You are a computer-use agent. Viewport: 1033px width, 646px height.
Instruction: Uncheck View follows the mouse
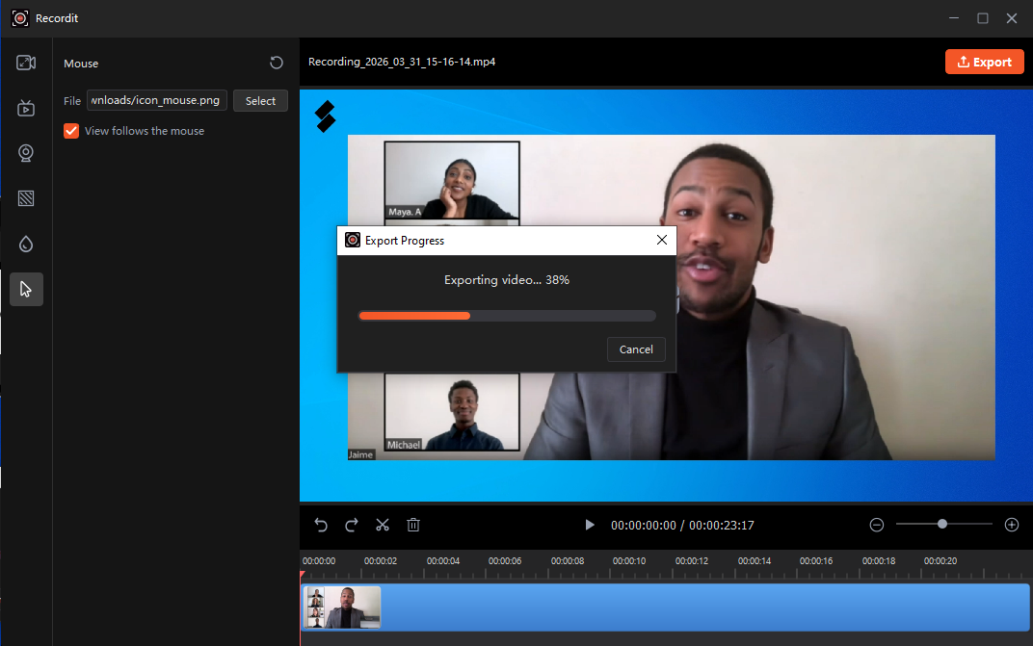tap(71, 131)
